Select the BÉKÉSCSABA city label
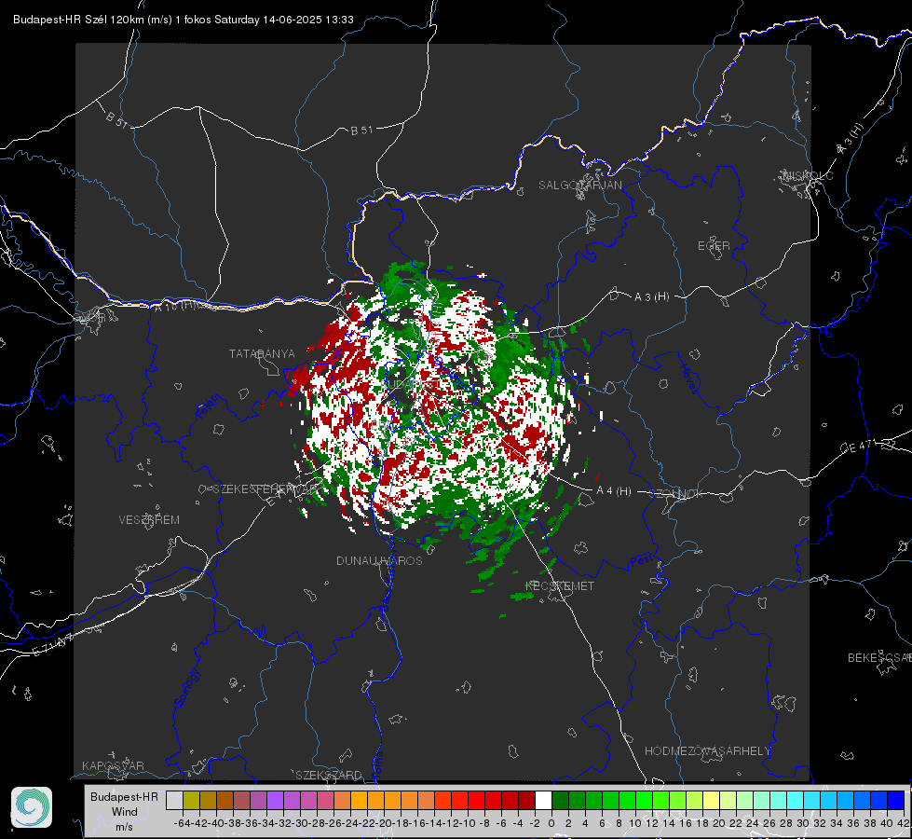The image size is (912, 839). click(879, 657)
